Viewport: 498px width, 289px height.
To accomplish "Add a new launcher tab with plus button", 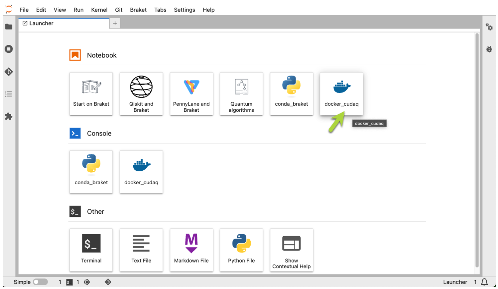I will coord(115,23).
